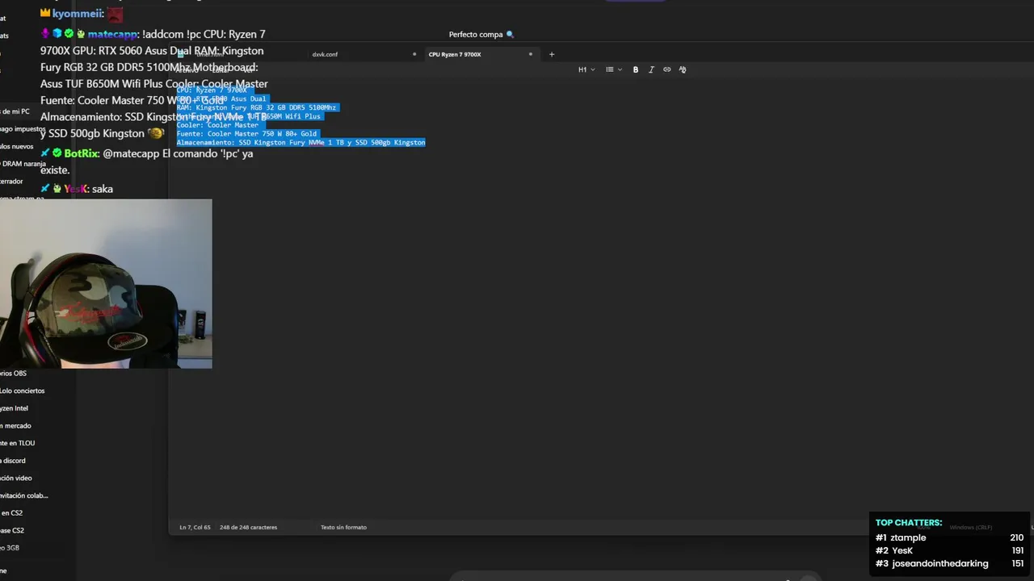Clear formatting with the rightmost toolbar icon
The width and height of the screenshot is (1034, 581).
(x=683, y=69)
